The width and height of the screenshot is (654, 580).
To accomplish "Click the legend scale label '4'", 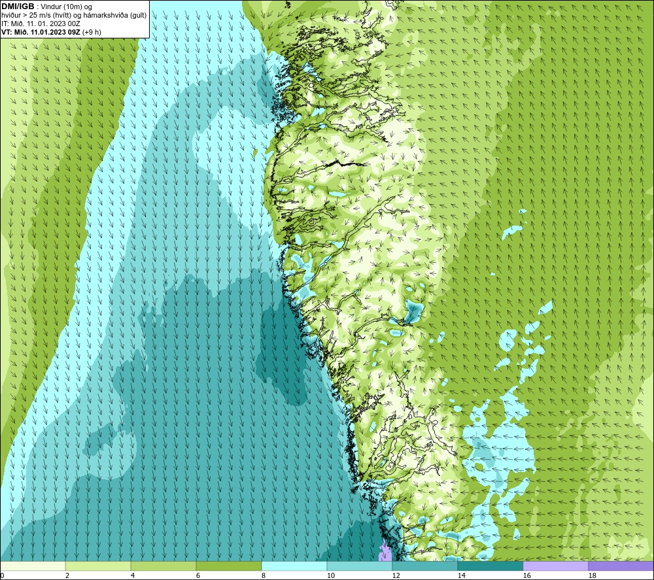I will [x=133, y=576].
